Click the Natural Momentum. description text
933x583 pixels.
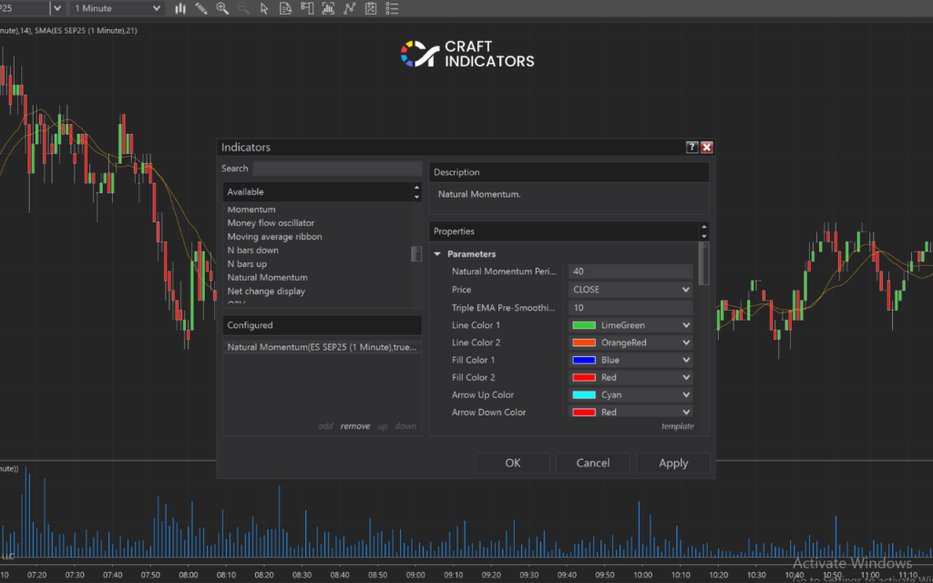pos(479,194)
